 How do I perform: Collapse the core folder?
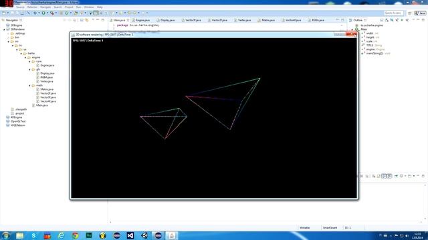[x=29, y=61]
